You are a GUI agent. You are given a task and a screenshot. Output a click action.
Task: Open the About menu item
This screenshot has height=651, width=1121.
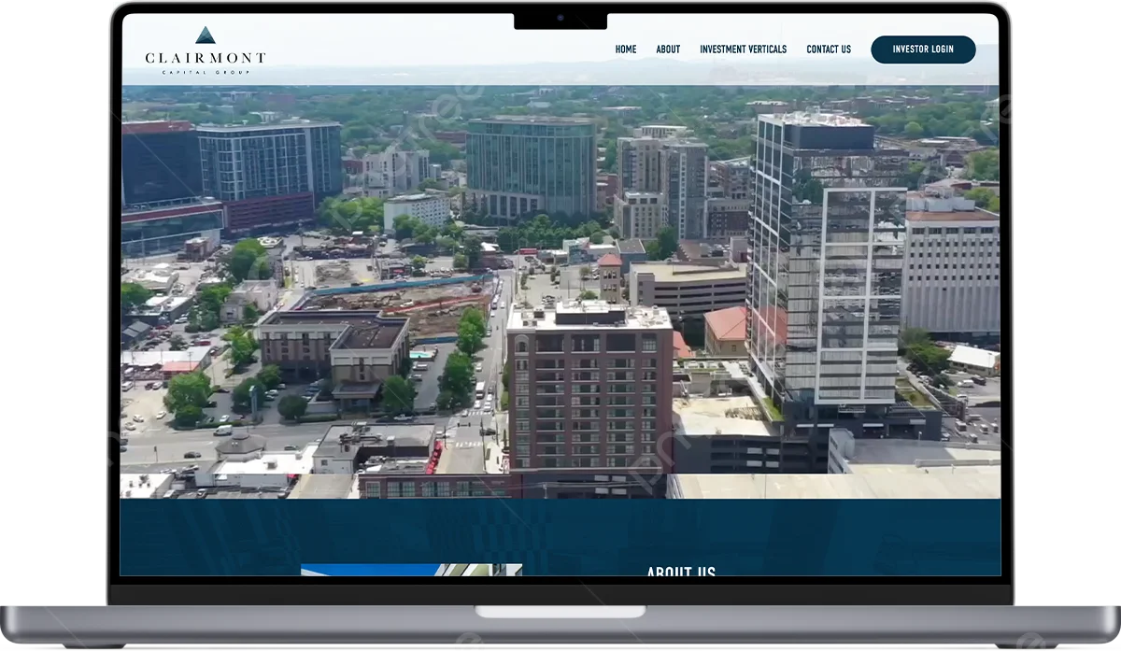pyautogui.click(x=668, y=50)
